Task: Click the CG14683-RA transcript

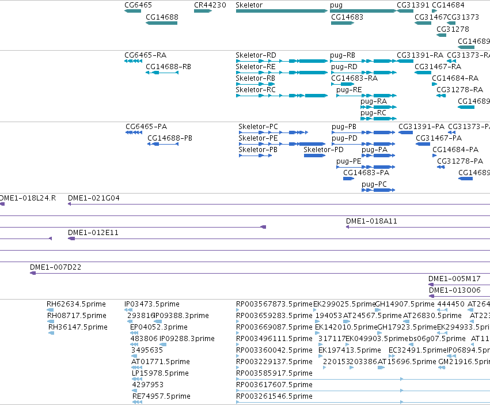Action: click(x=343, y=84)
